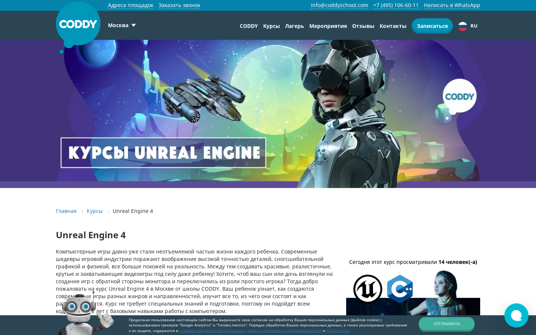Go to Курсы breadcrumb link
This screenshot has width=536, height=335.
[95, 211]
